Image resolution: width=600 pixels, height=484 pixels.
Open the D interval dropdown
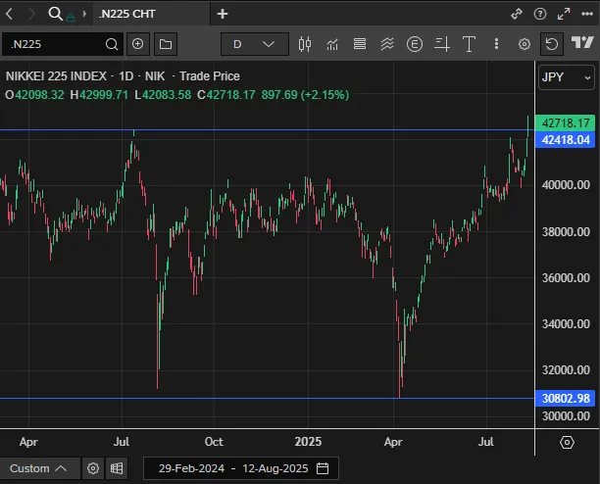tap(255, 44)
